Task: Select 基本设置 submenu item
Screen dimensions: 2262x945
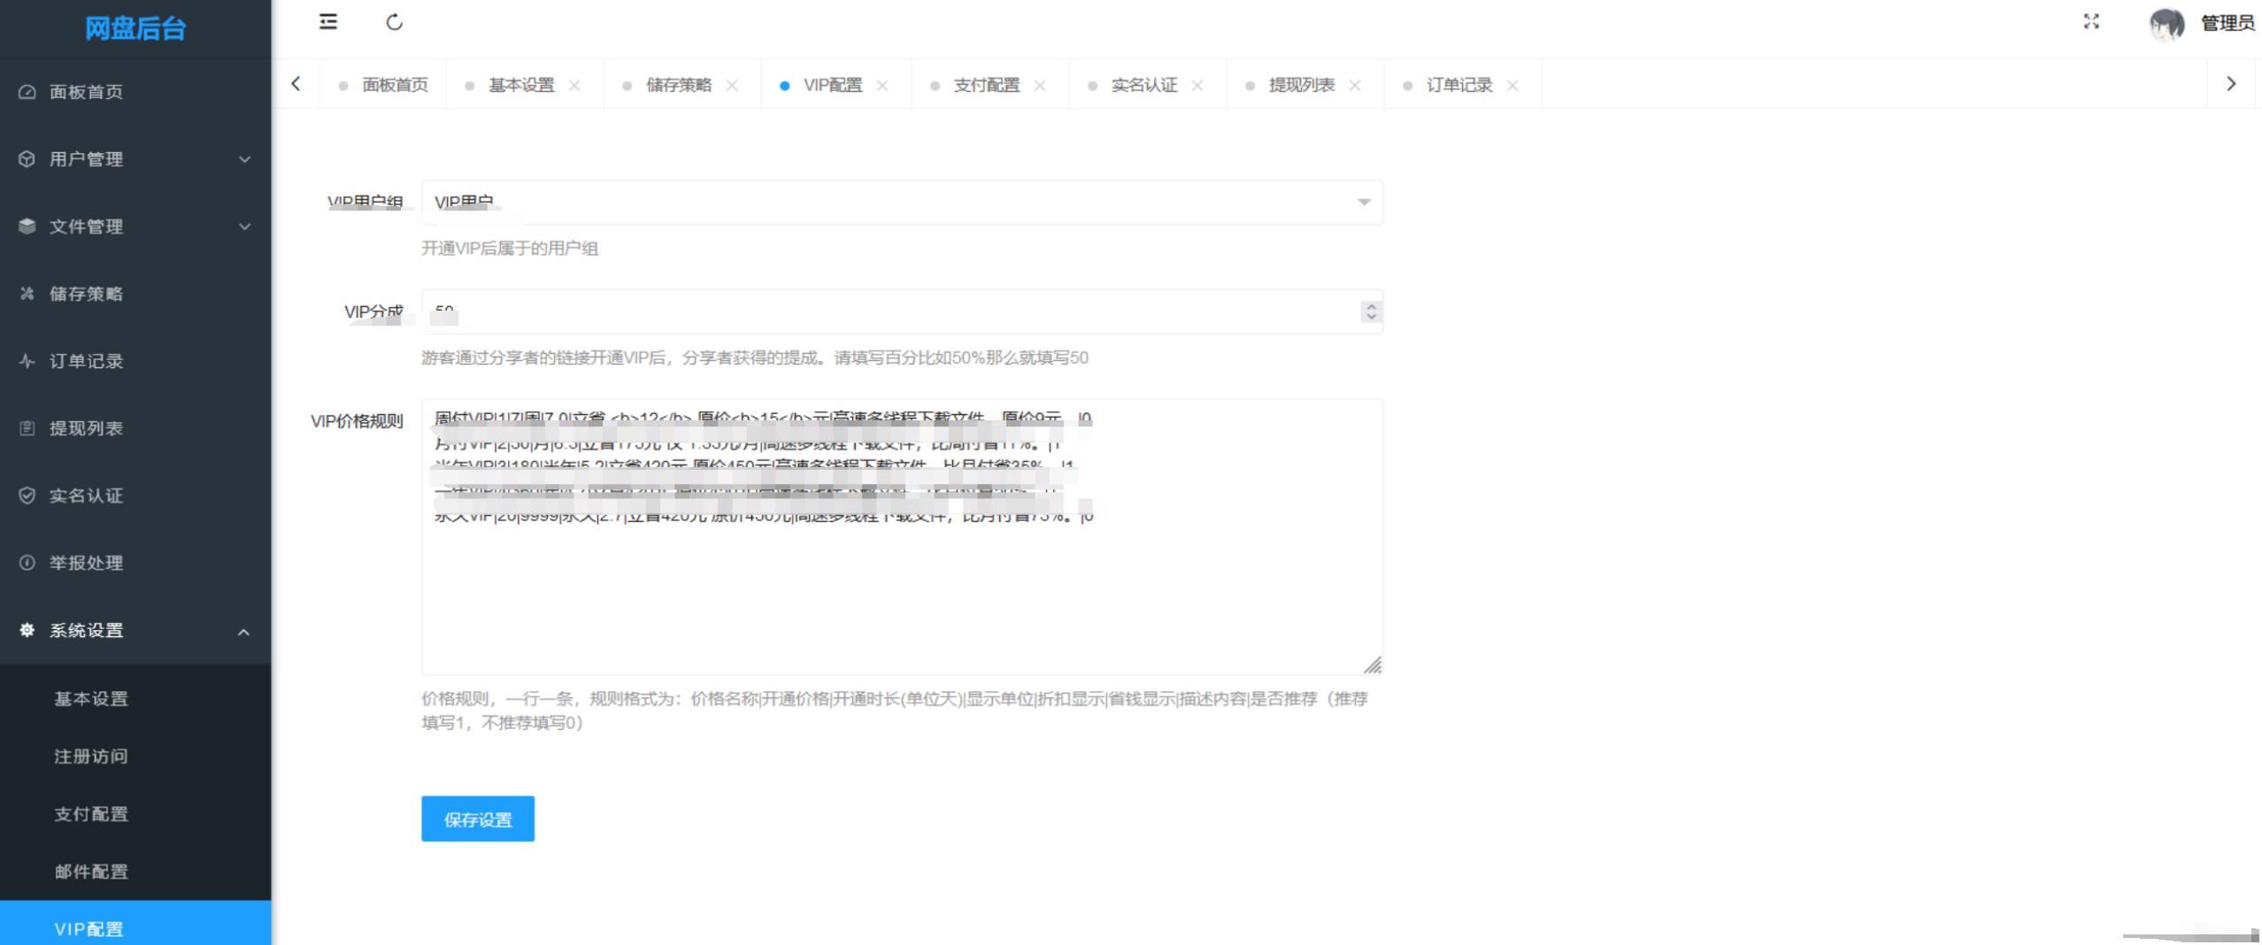Action: pos(135,699)
